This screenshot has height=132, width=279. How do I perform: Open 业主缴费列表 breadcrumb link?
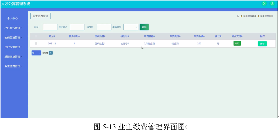pyautogui.click(x=267, y=16)
